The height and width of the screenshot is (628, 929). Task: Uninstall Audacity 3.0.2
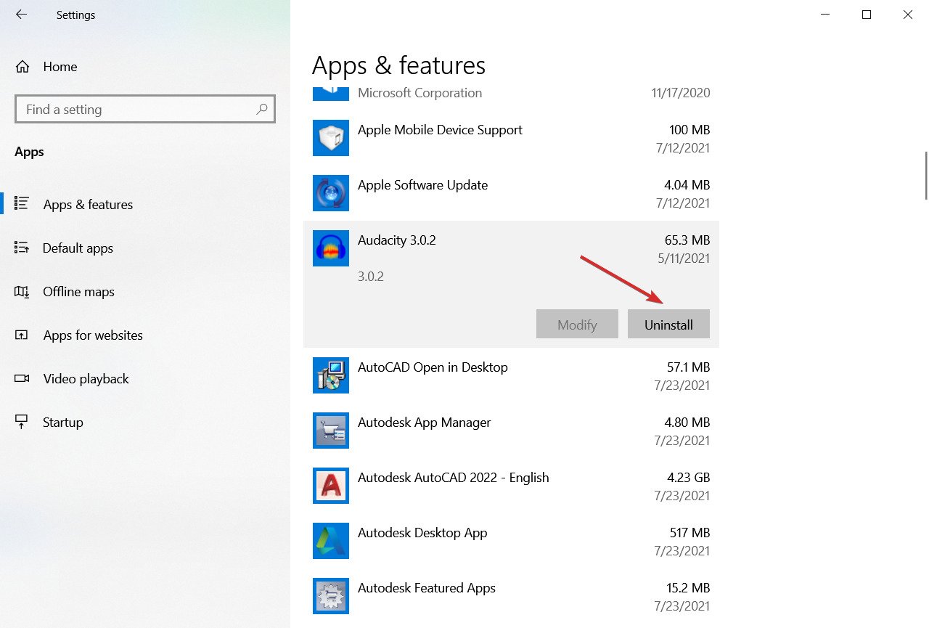click(668, 325)
